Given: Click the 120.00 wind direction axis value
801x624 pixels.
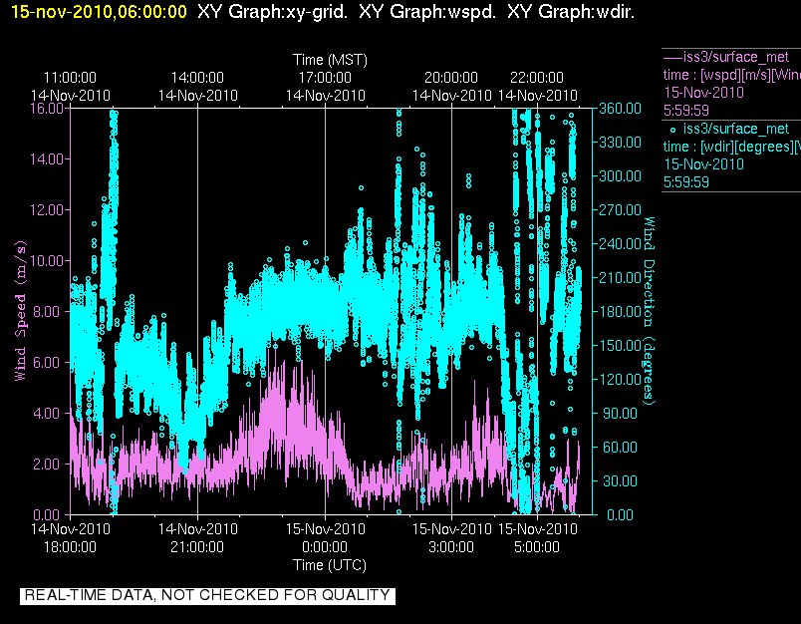Looking at the screenshot, I should point(620,379).
